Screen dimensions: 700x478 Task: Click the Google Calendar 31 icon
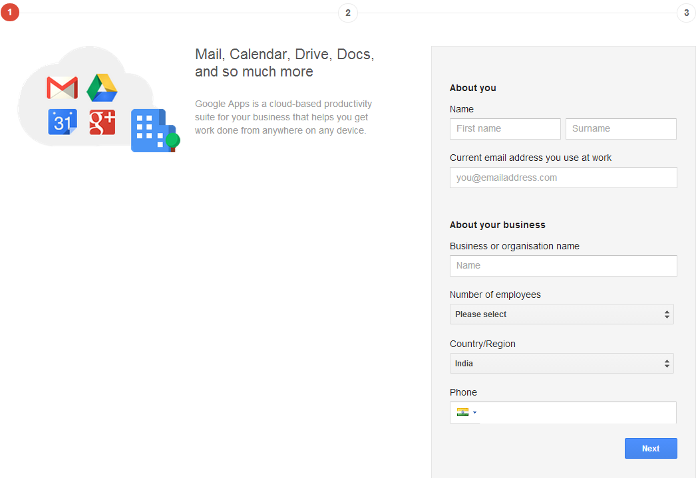click(x=62, y=122)
